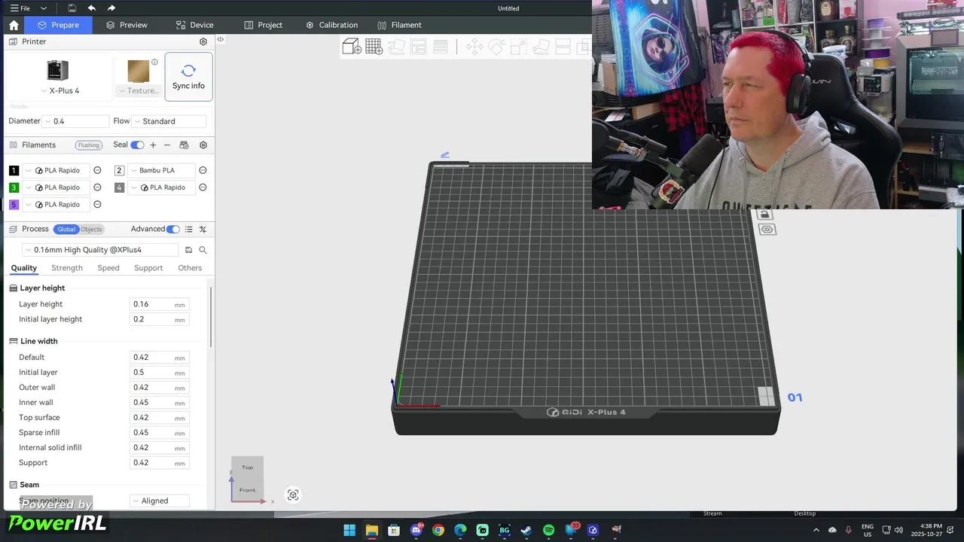Viewport: 964px width, 542px height.
Task: Open filament settings gear icon
Action: click(203, 145)
